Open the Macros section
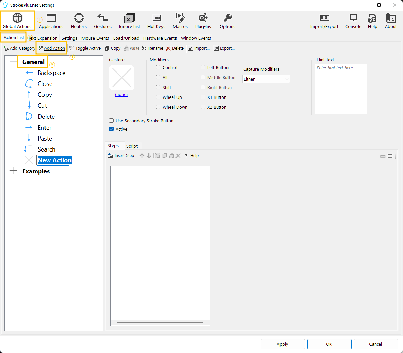This screenshot has width=403, height=353. click(x=180, y=21)
